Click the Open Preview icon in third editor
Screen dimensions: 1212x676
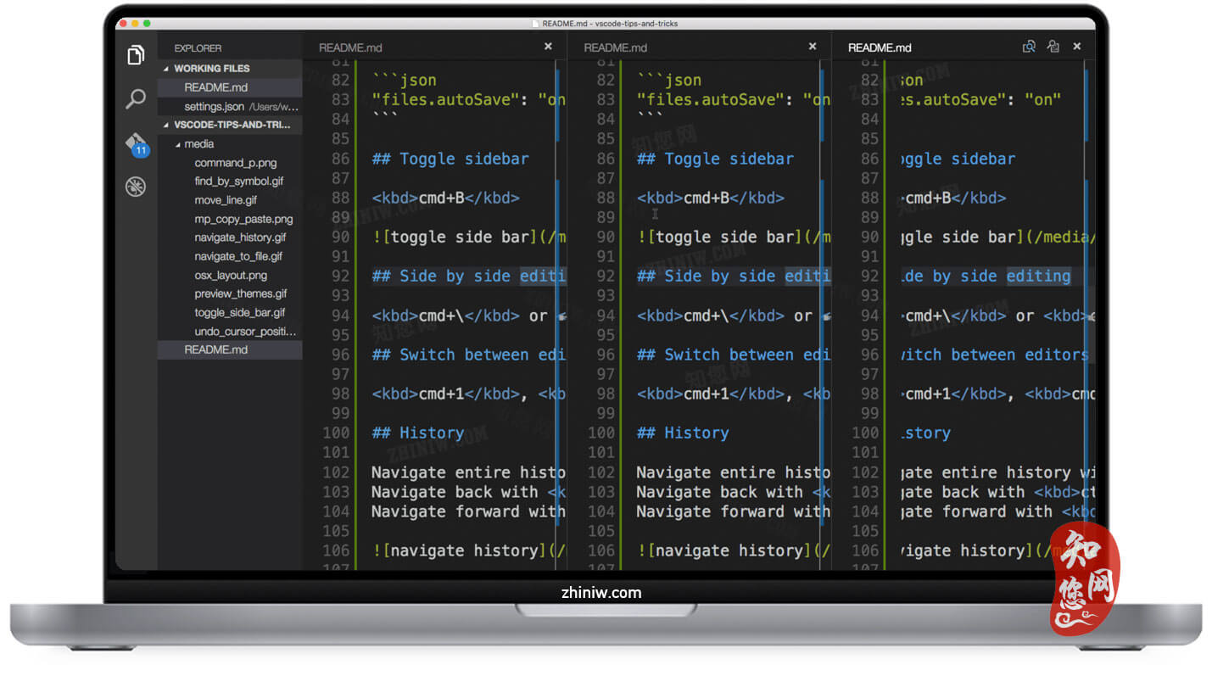(1029, 47)
